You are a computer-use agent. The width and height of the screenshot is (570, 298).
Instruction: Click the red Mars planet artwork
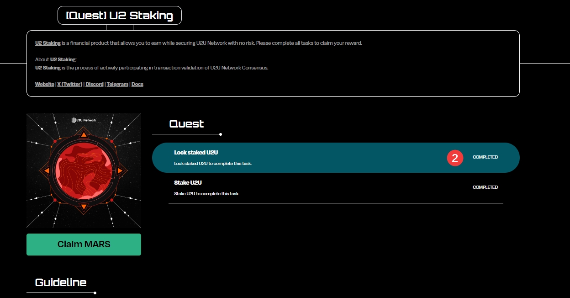click(x=84, y=170)
